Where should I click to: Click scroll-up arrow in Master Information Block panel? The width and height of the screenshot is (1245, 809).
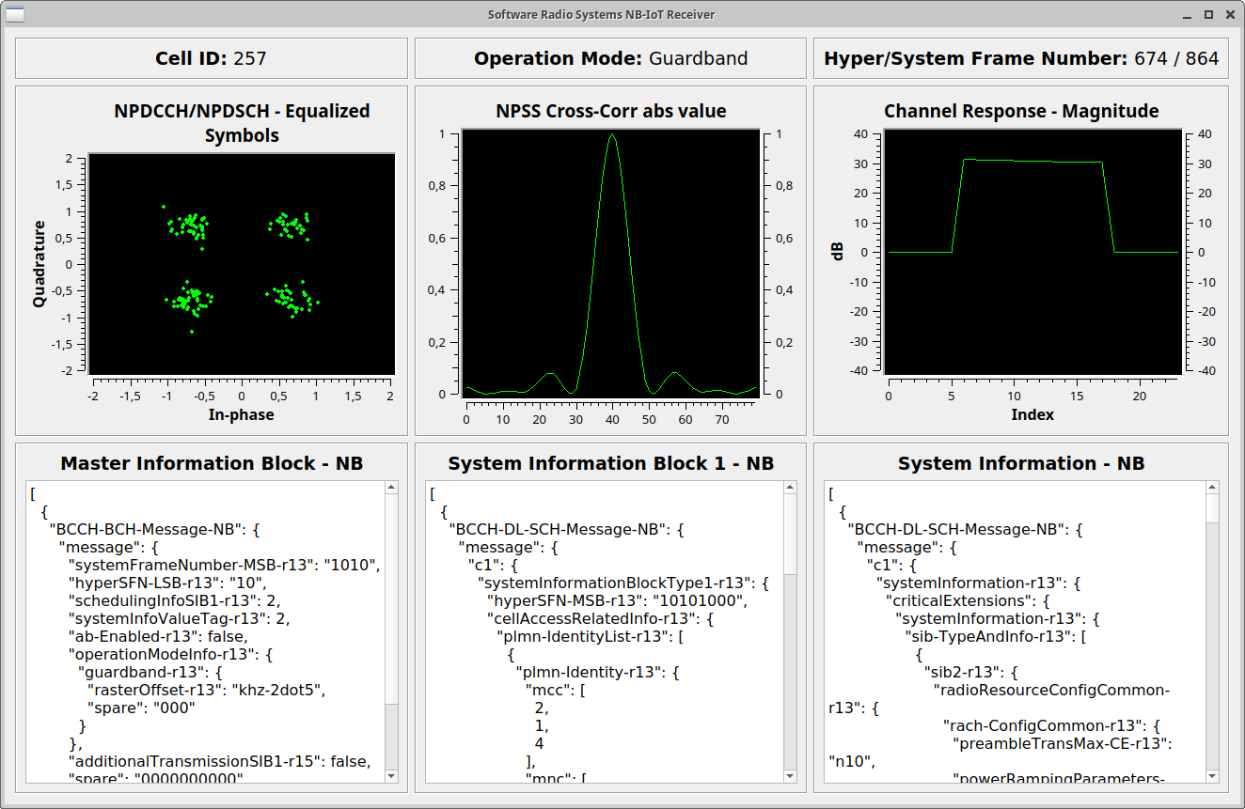[x=391, y=488]
